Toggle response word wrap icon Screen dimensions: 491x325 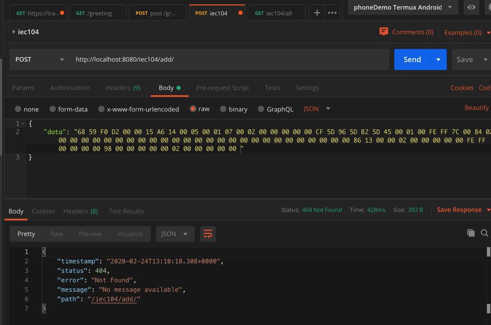[x=208, y=234]
